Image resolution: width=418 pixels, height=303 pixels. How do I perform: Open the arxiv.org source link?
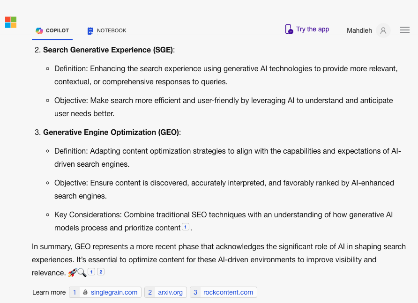point(171,292)
